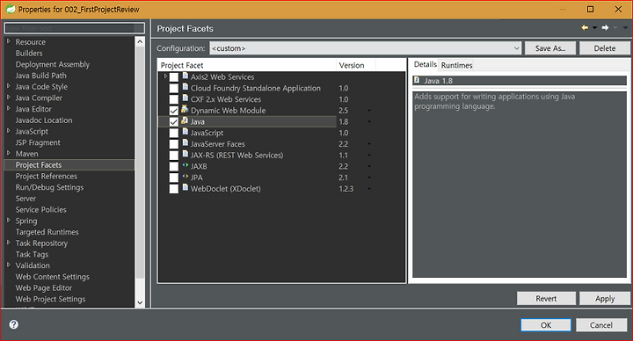This screenshot has height=341, width=633.
Task: Enable the JAXB facet checkbox
Action: 174,166
